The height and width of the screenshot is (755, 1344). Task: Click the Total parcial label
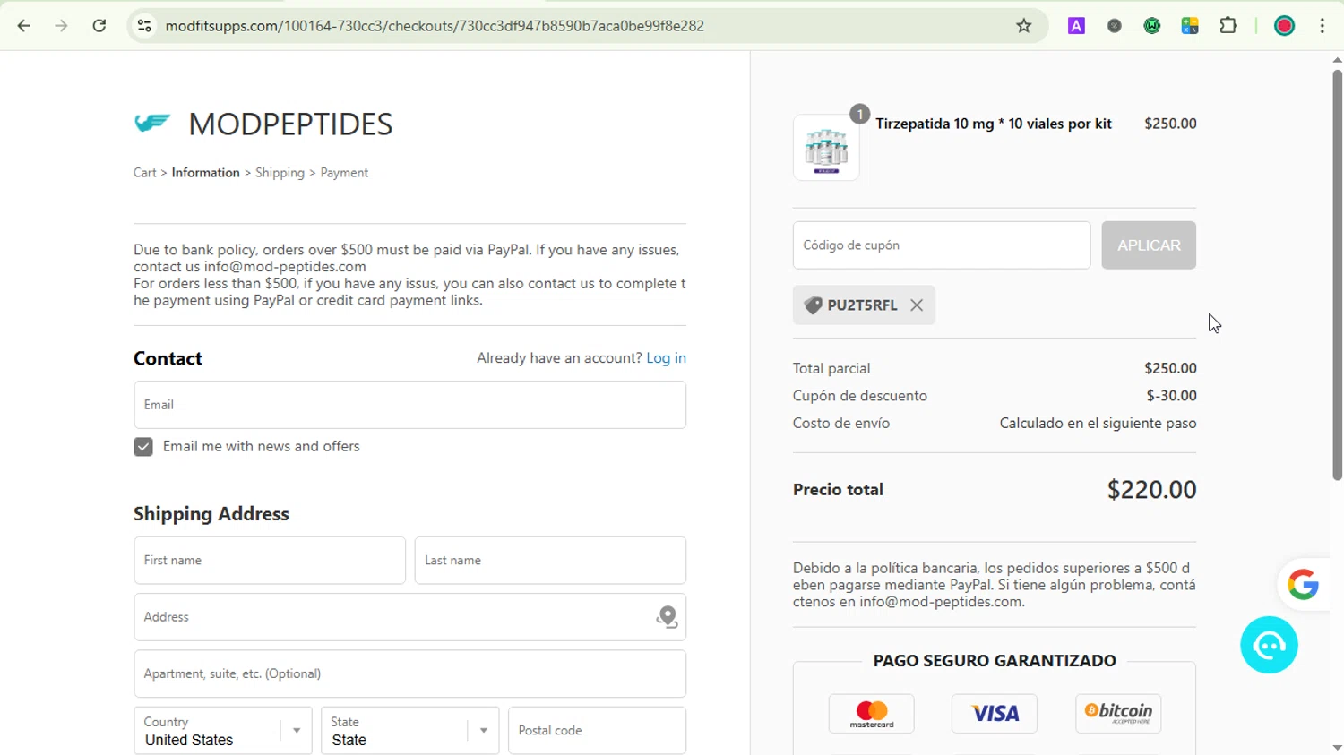pyautogui.click(x=831, y=368)
